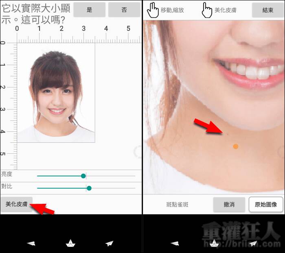285x253 pixels.
Task: Tap the zoomed face image near lips
Action: pyautogui.click(x=214, y=107)
